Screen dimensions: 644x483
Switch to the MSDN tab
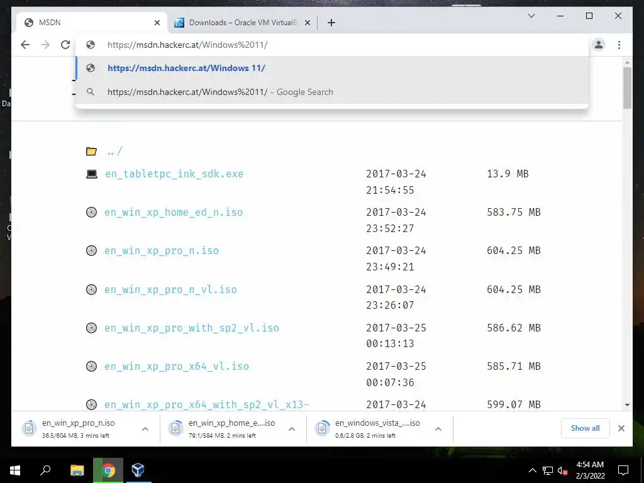tap(92, 23)
